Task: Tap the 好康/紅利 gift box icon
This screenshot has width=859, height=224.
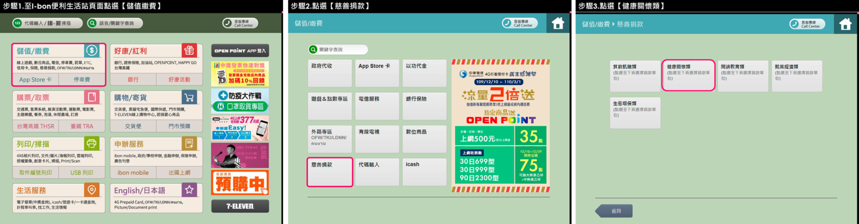Action: pyautogui.click(x=189, y=50)
